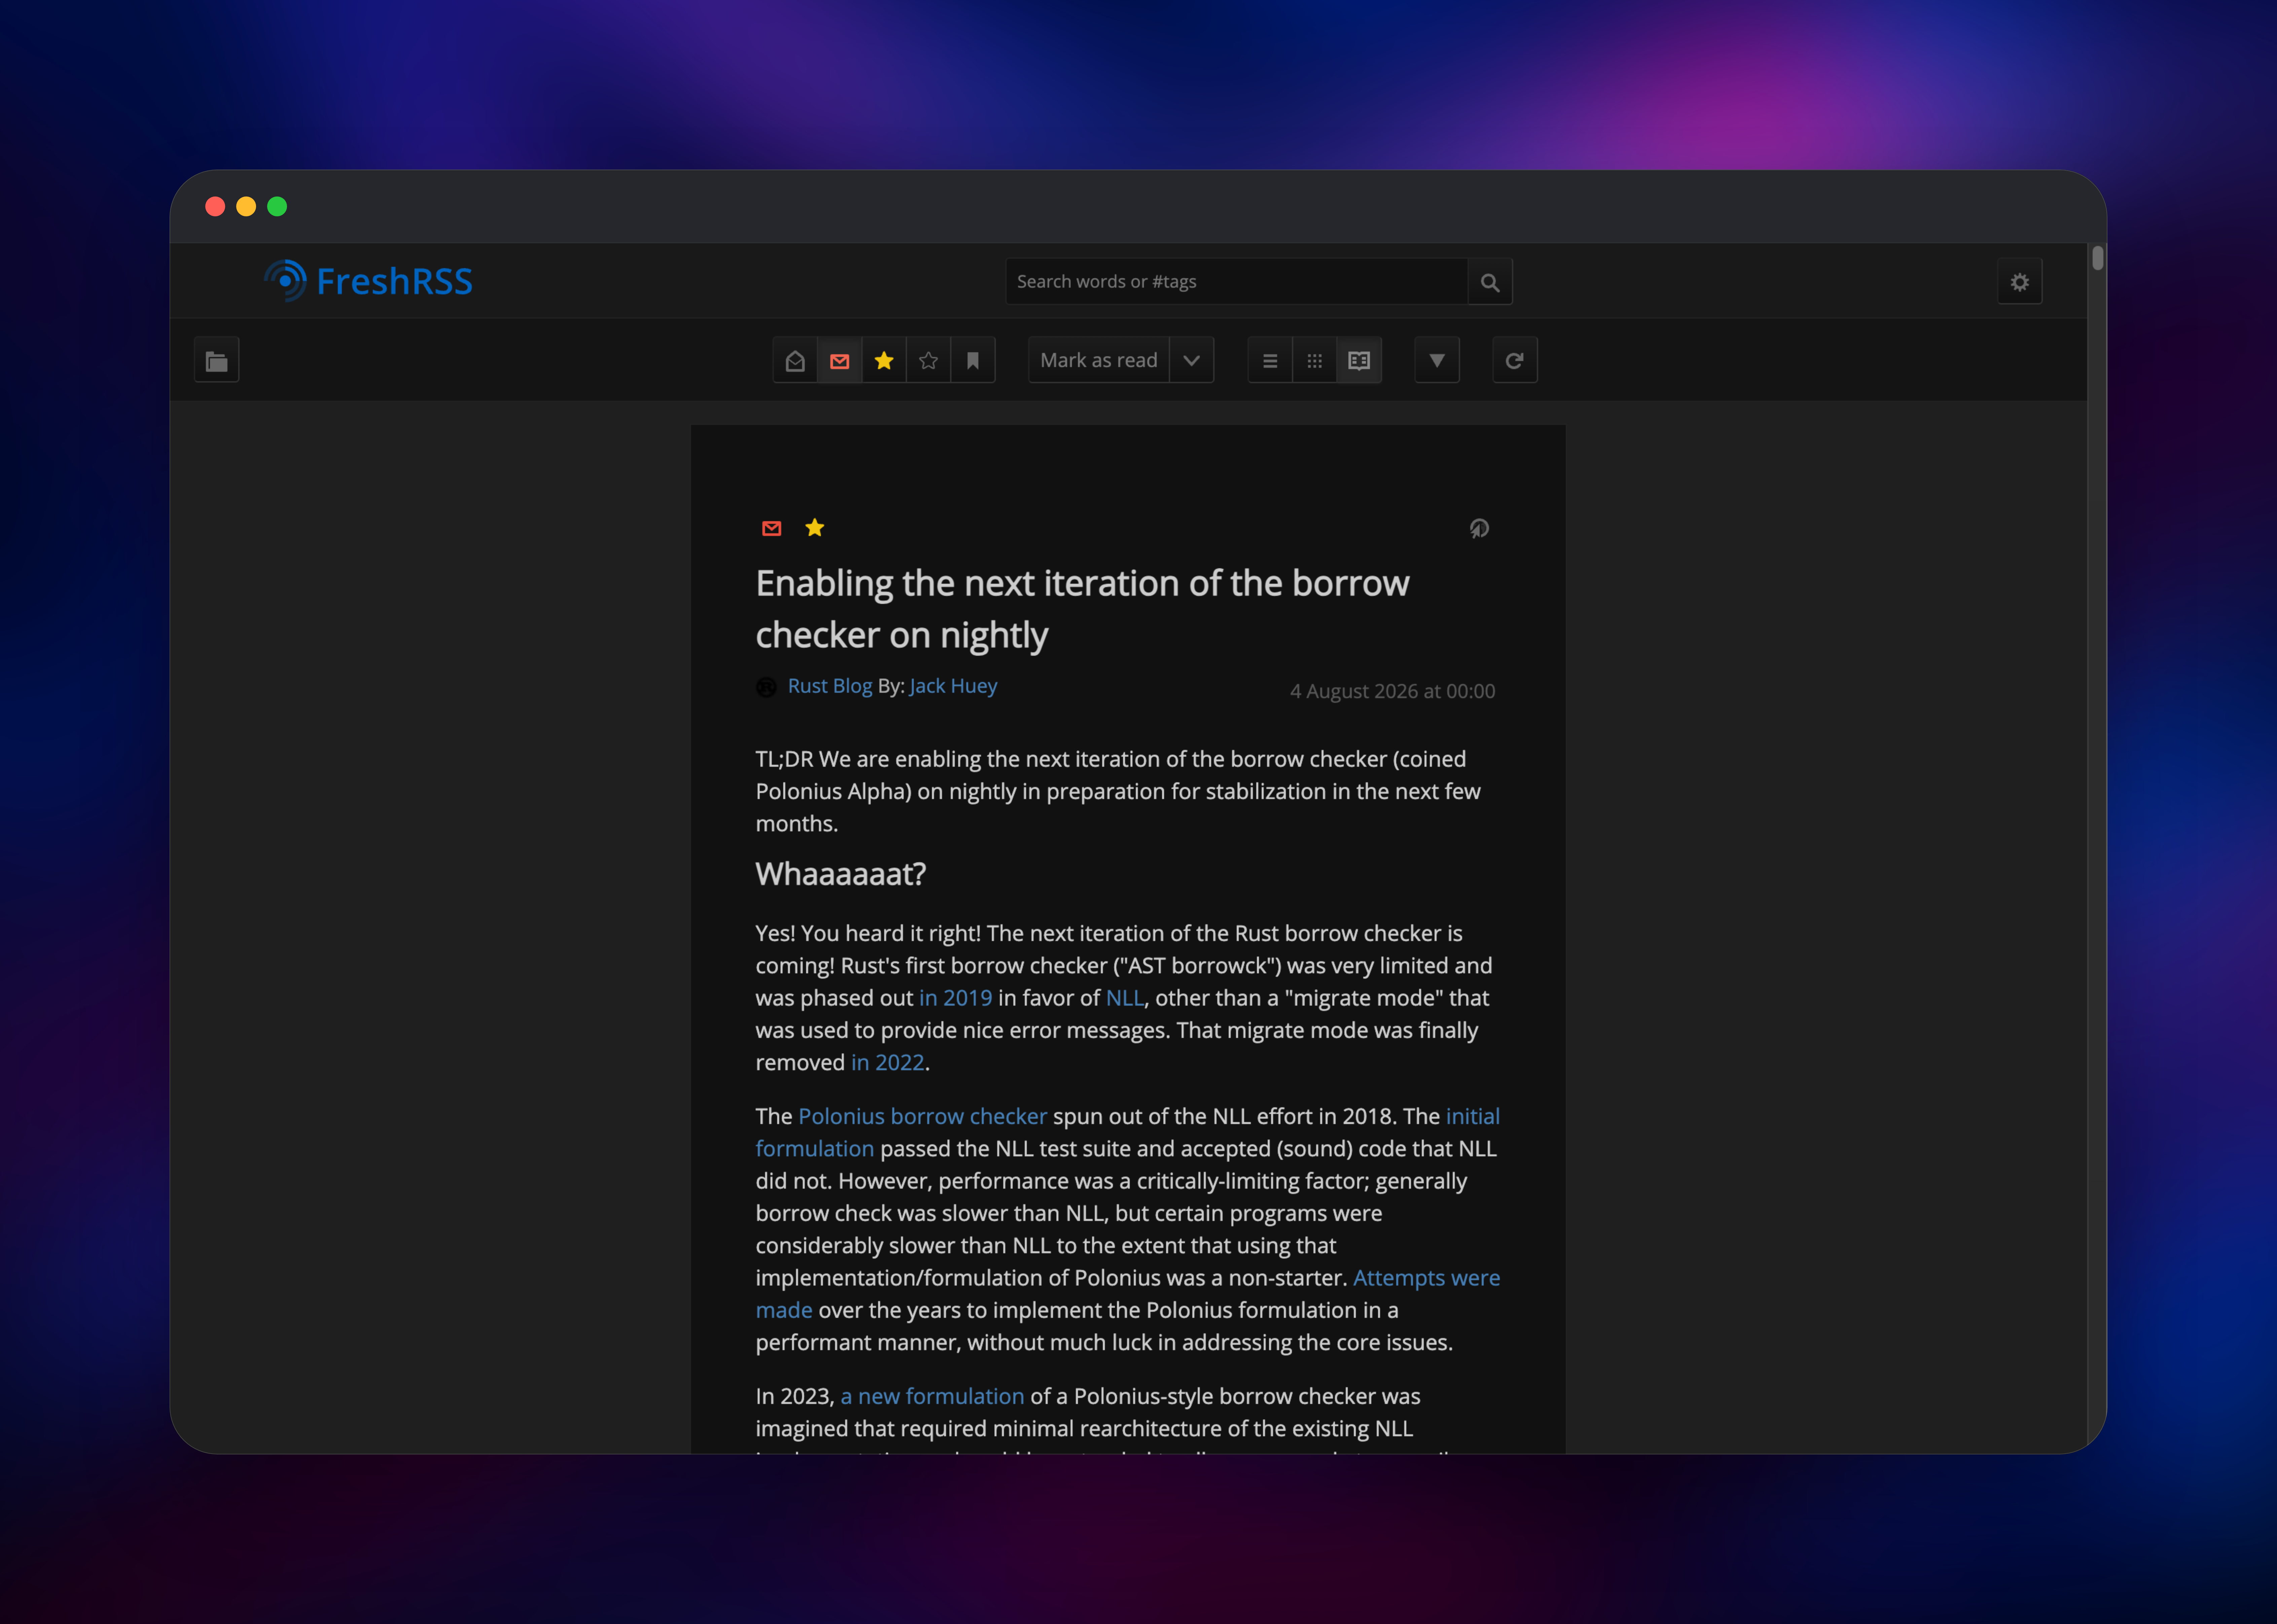Follow the 'in 2019' link
Viewport: 2277px width, 1624px height.
tap(956, 998)
